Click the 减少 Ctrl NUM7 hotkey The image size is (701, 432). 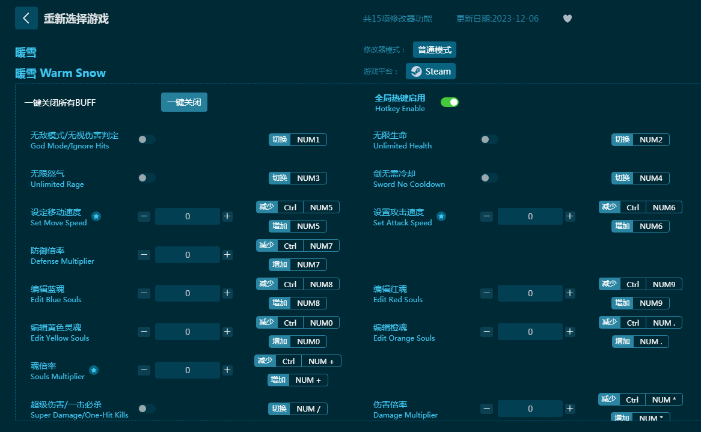[298, 246]
